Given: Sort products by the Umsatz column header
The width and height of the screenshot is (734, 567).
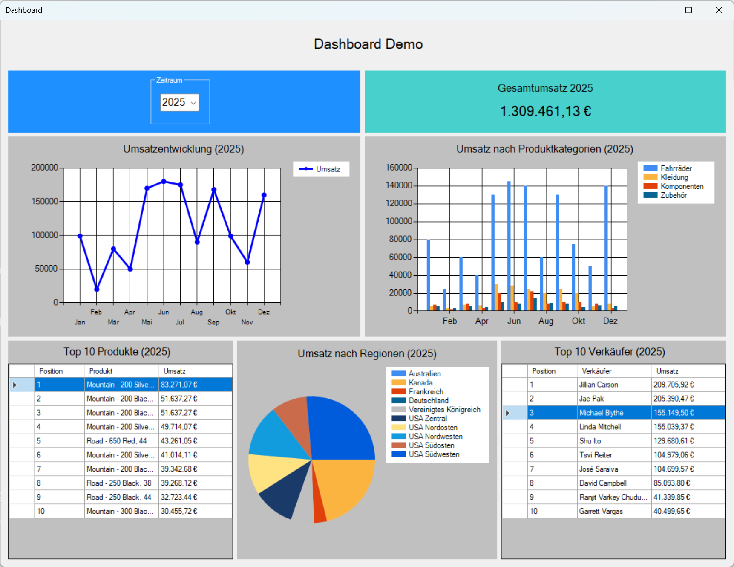Looking at the screenshot, I should 195,371.
